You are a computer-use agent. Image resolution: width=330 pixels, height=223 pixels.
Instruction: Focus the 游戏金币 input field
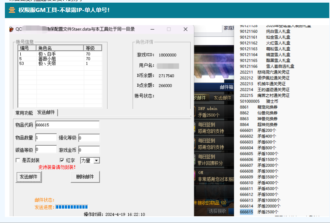click(x=89, y=150)
